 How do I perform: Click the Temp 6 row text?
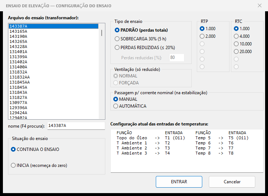click(203, 143)
